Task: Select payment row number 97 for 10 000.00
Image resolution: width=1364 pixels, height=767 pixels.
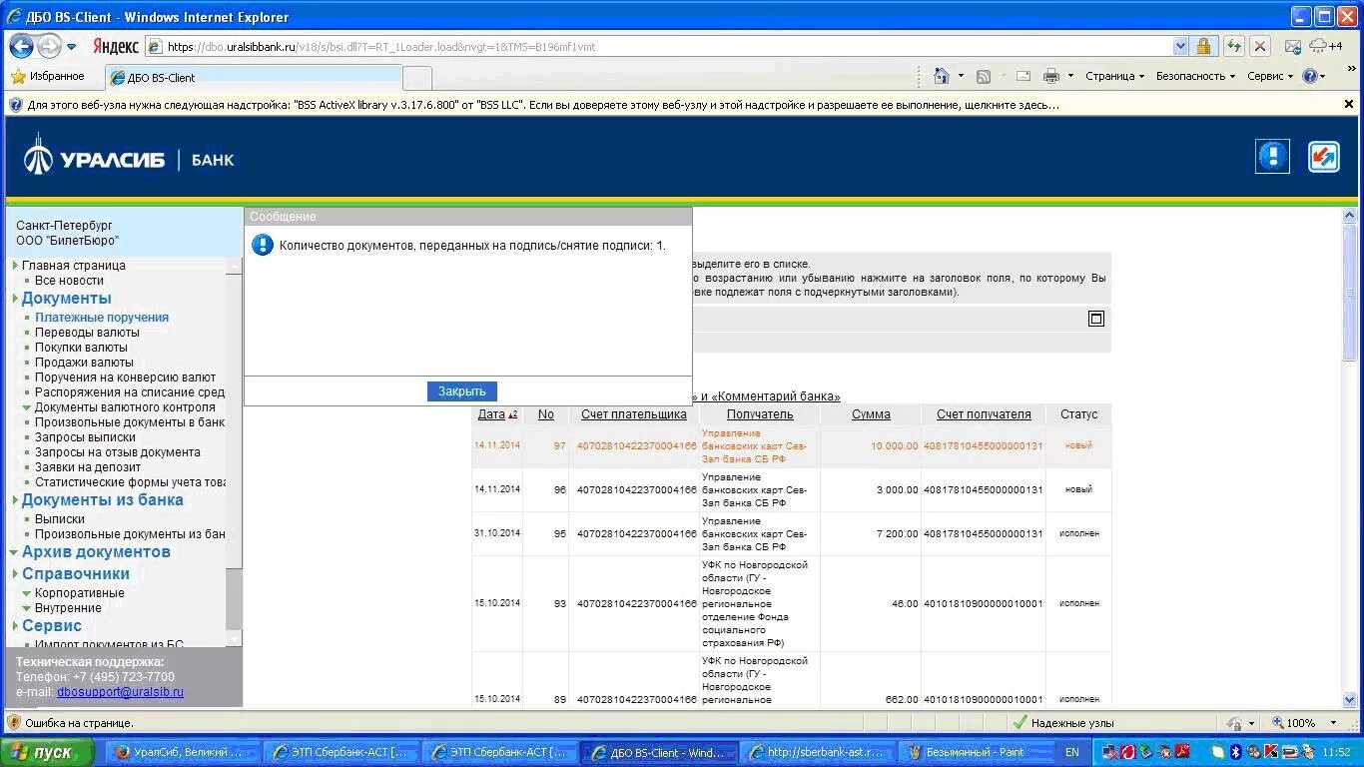Action: 791,445
